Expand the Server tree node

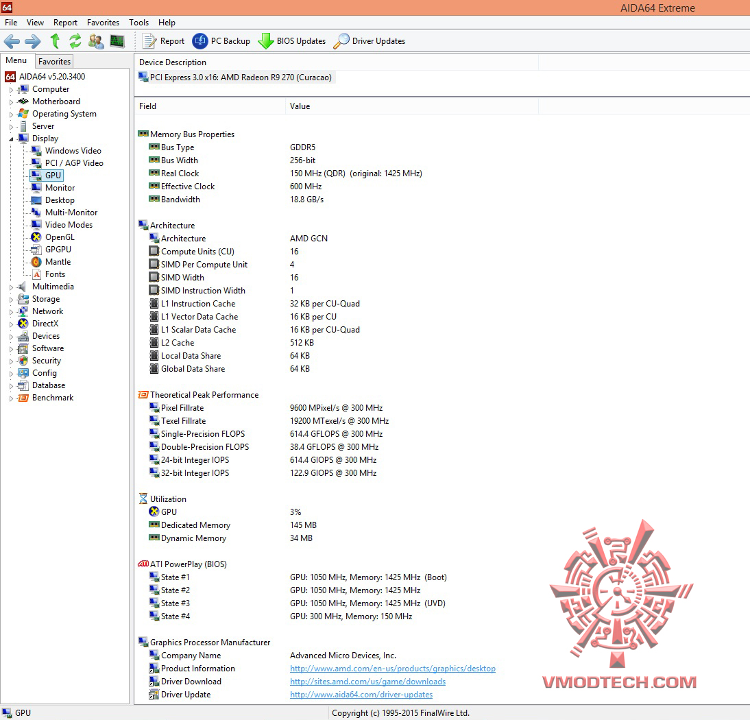pyautogui.click(x=11, y=127)
